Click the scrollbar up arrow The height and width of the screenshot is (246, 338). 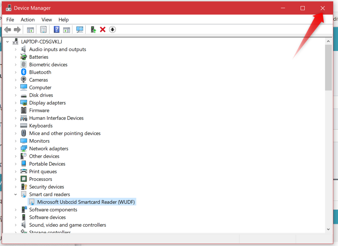(x=328, y=41)
